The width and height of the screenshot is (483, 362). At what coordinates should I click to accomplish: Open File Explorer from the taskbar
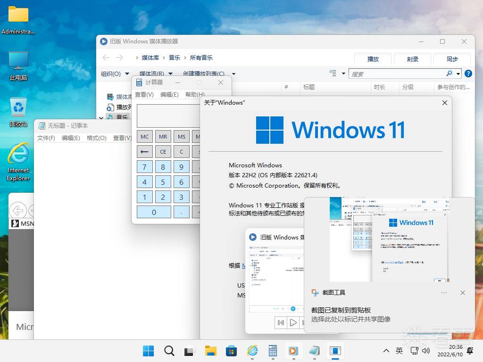tap(211, 351)
